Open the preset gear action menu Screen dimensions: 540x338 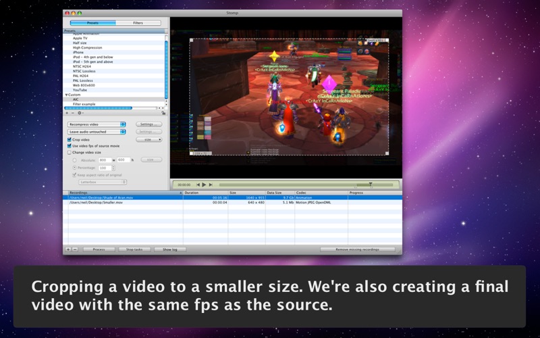pyautogui.click(x=80, y=113)
